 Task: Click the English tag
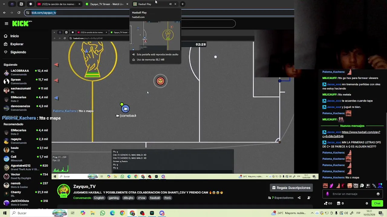point(99,198)
